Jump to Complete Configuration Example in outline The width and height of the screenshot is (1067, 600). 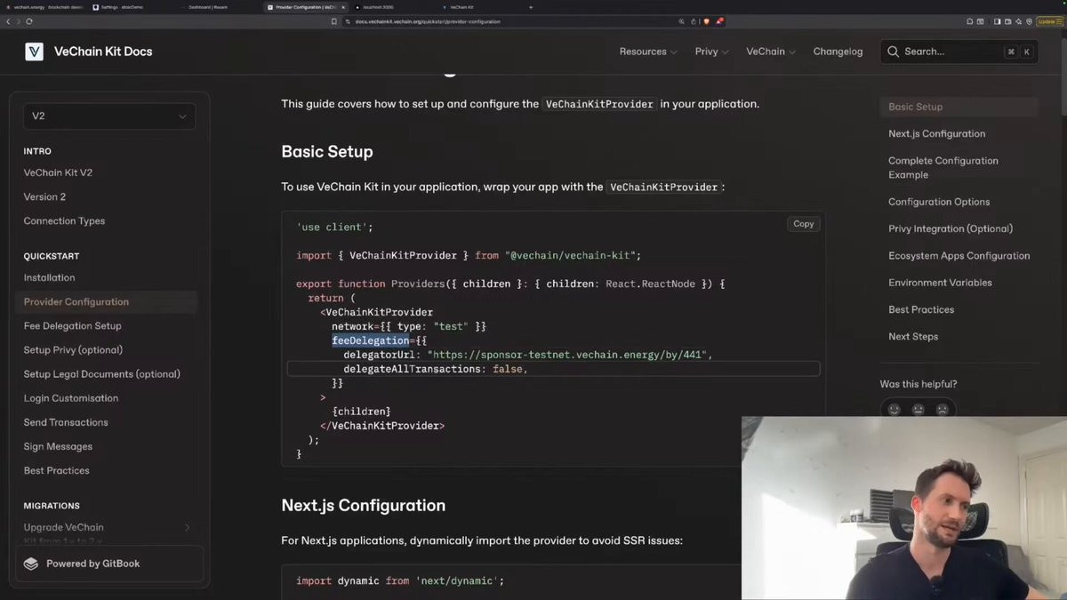click(943, 168)
